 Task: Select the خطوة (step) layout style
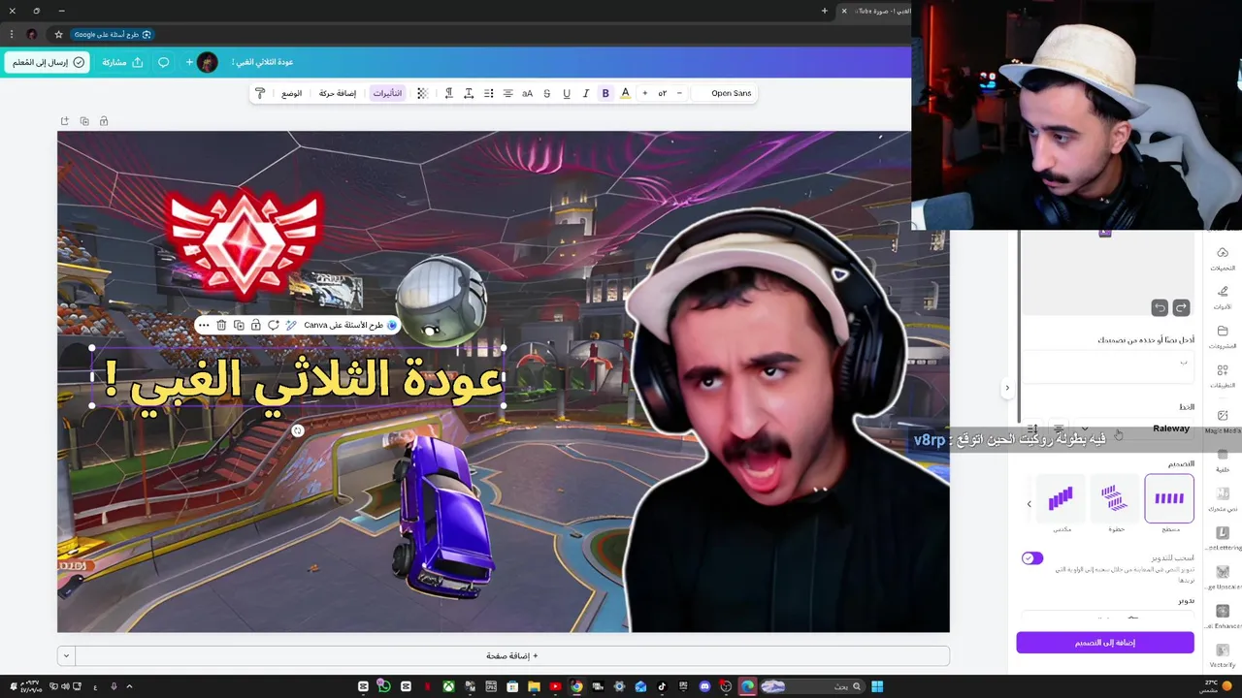pos(1115,498)
